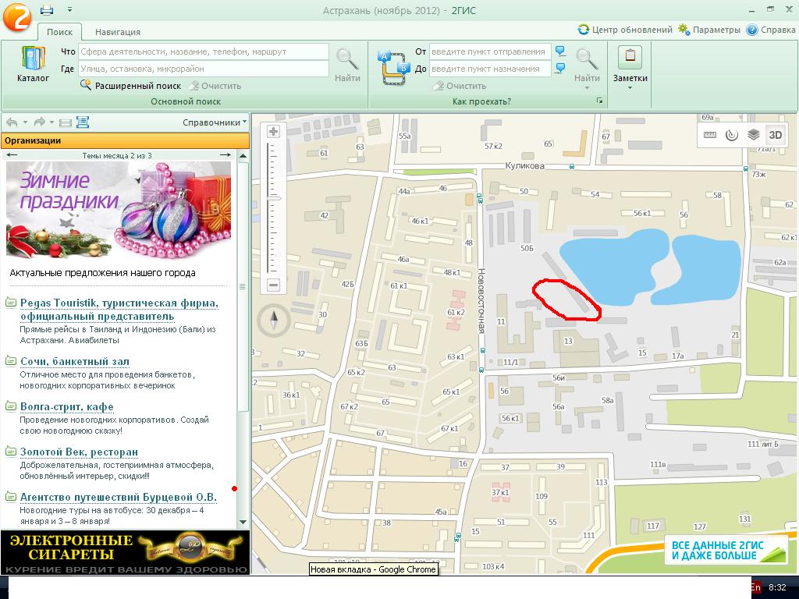The image size is (799, 599).
Task: Open the map layers button
Action: click(x=754, y=135)
